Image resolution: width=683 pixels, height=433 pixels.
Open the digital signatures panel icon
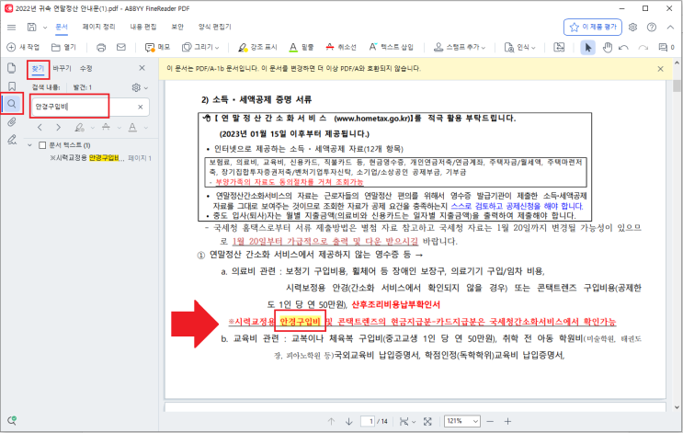(x=12, y=140)
